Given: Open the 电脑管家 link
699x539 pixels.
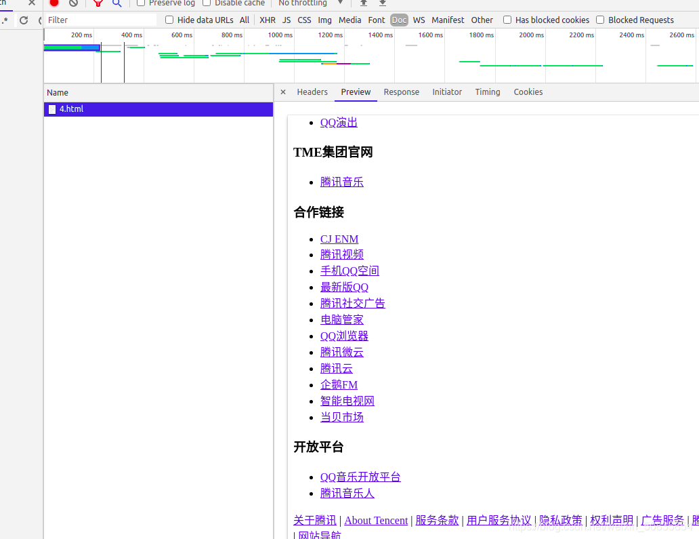Looking at the screenshot, I should click(342, 320).
